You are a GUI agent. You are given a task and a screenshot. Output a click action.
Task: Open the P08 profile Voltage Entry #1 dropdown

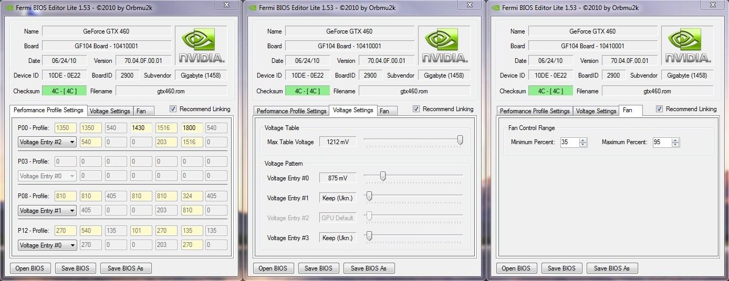[47, 211]
